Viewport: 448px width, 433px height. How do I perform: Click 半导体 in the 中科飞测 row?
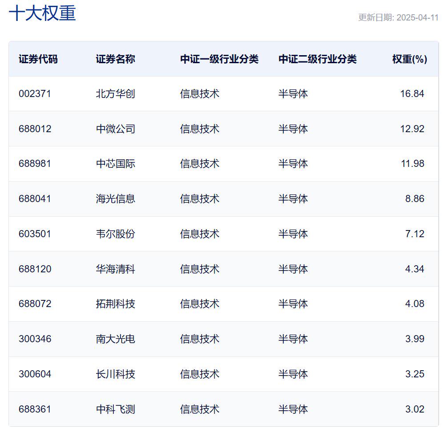click(293, 409)
